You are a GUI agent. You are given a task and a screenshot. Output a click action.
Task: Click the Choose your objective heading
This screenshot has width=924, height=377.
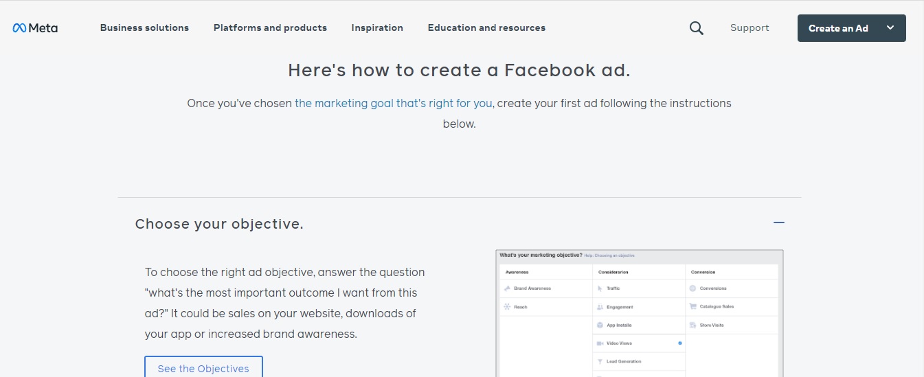[x=219, y=224]
